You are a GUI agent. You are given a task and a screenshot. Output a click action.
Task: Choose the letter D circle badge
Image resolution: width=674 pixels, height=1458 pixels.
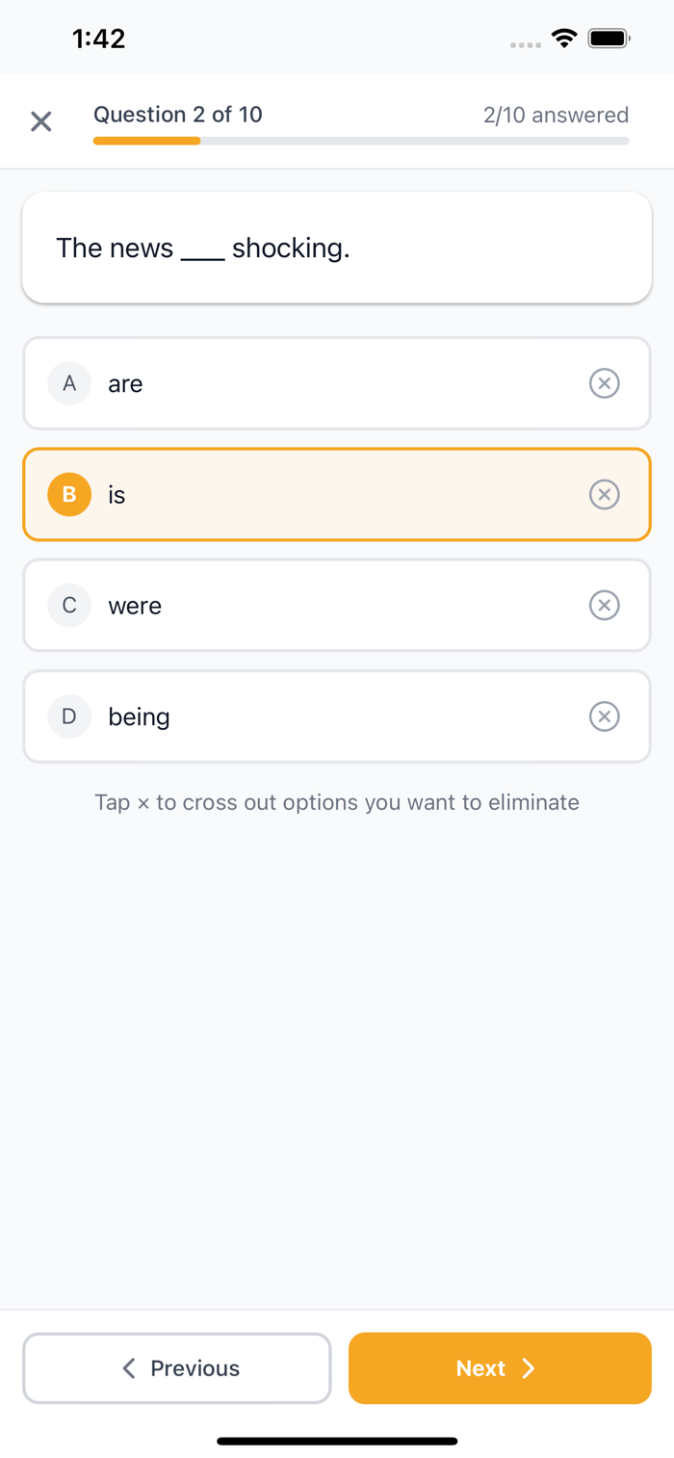pos(69,716)
